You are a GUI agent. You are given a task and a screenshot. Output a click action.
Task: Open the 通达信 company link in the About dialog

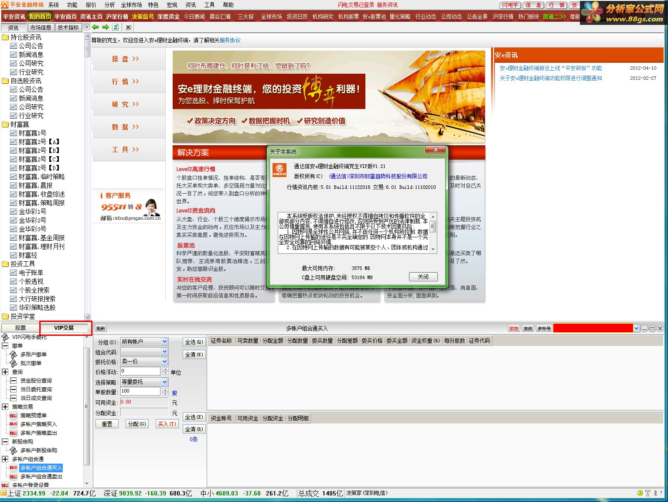pyautogui.click(x=378, y=176)
